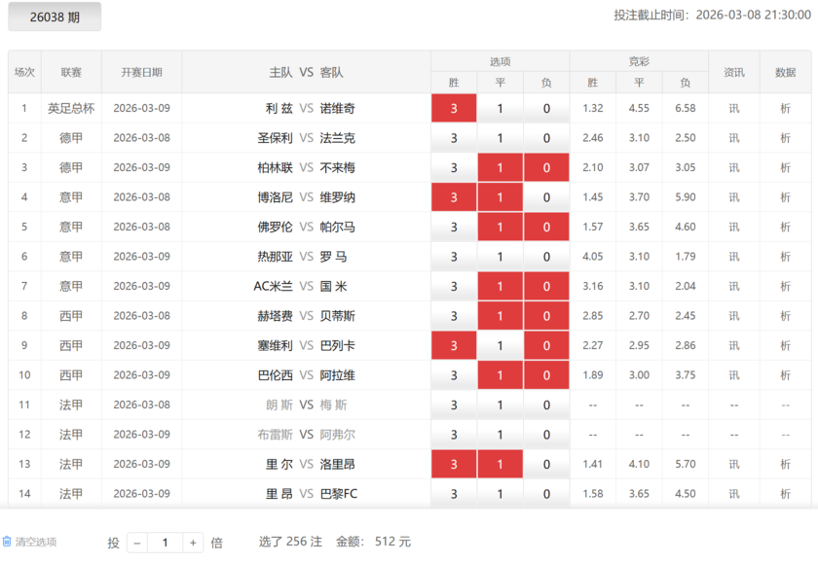Screen dimensions: 818x563
Task: Switch to the 26038 期 period tab
Action: (55, 17)
